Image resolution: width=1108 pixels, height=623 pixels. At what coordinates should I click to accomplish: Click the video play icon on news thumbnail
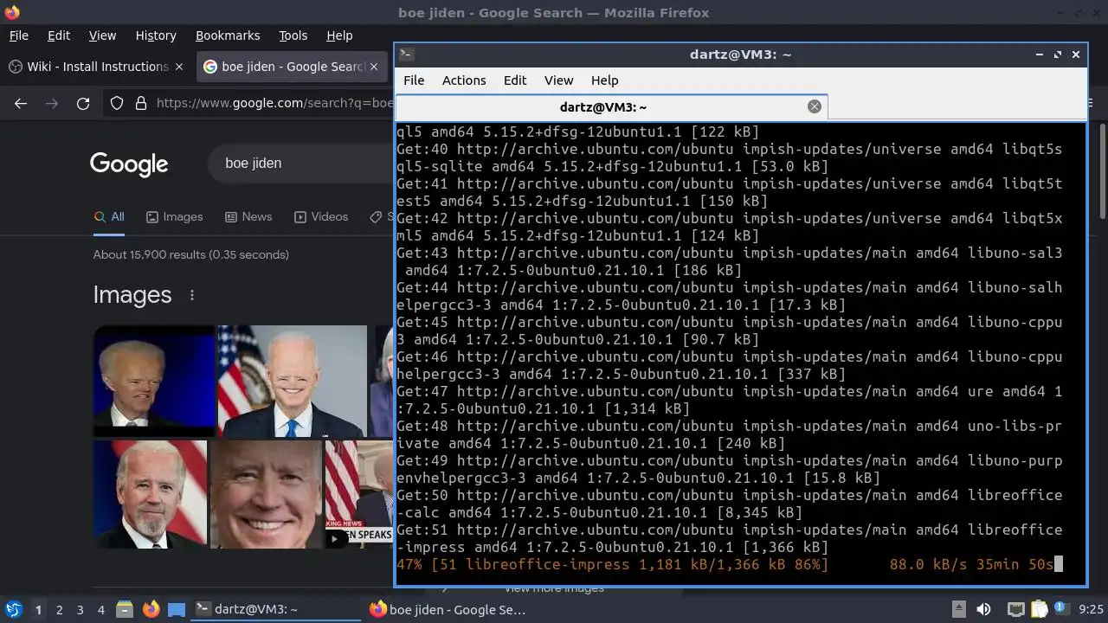click(x=335, y=538)
